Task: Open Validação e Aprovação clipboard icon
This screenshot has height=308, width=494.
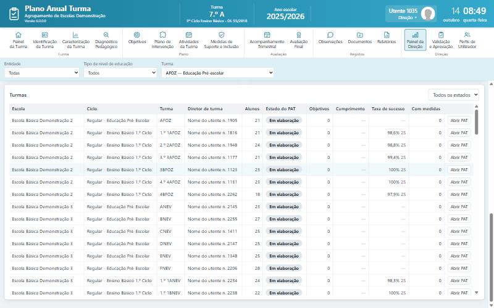Action: click(441, 35)
